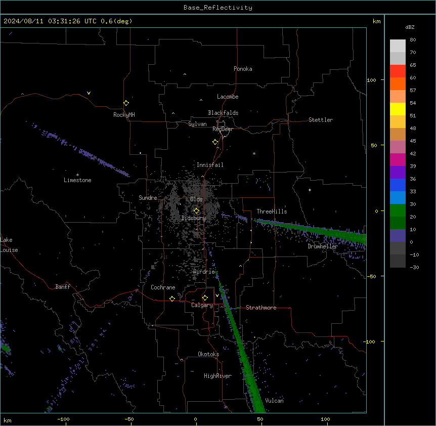
Task: Select the -50 tick label on right axis
Action: [x=371, y=276]
